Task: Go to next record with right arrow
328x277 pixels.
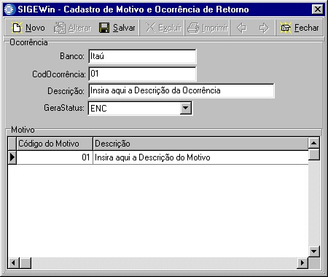Action: pyautogui.click(x=264, y=28)
